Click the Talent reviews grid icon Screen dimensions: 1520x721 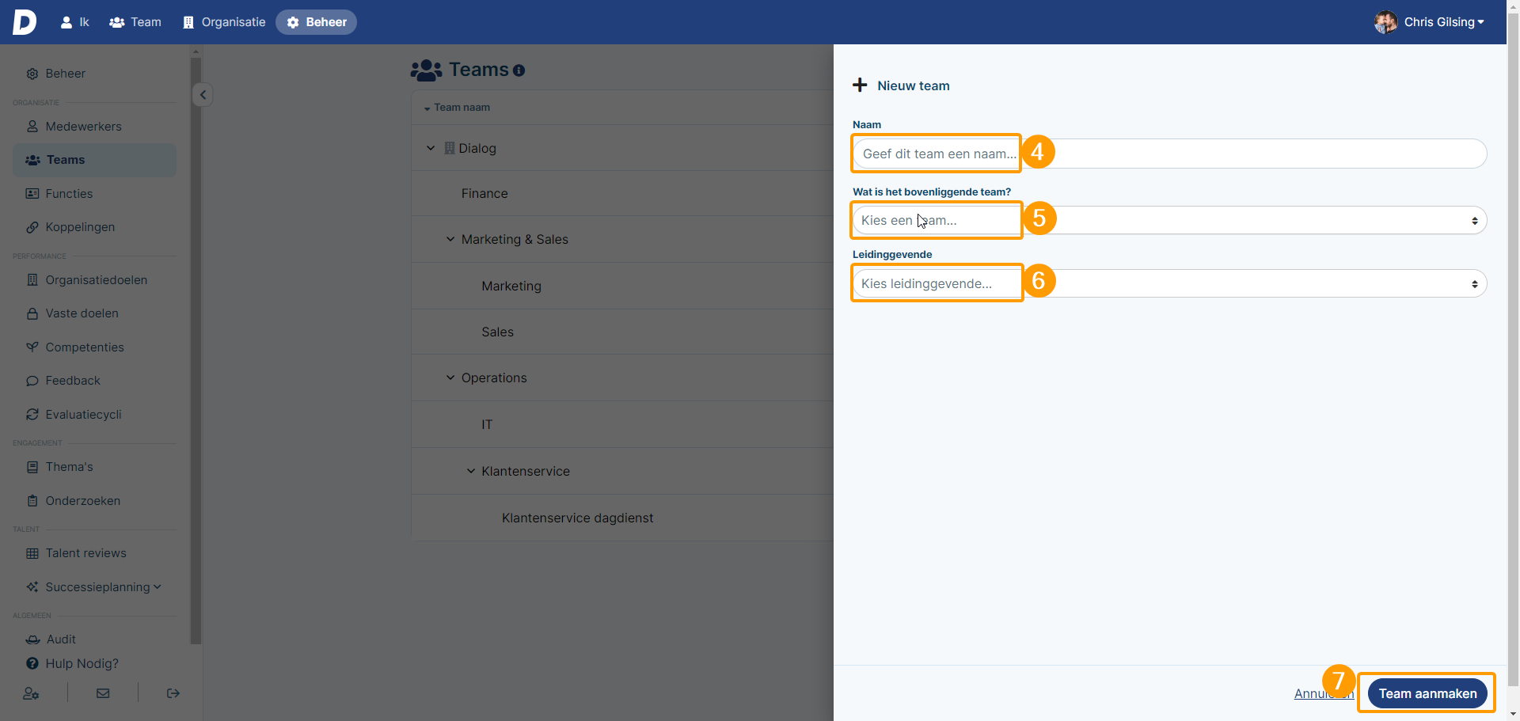pos(32,553)
